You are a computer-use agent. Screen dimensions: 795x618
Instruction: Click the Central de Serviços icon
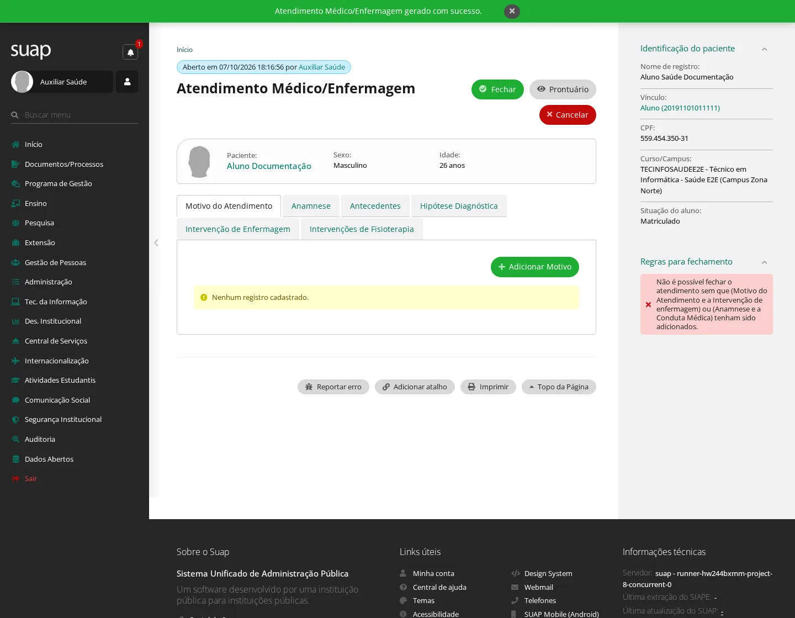pyautogui.click(x=15, y=341)
